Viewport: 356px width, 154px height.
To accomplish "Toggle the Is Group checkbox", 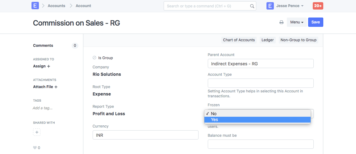I will [94, 58].
